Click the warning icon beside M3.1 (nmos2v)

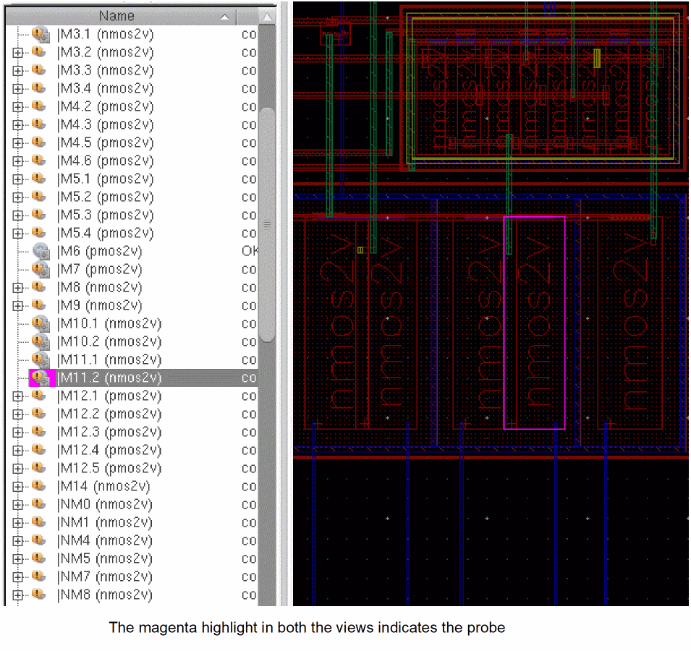[41, 35]
